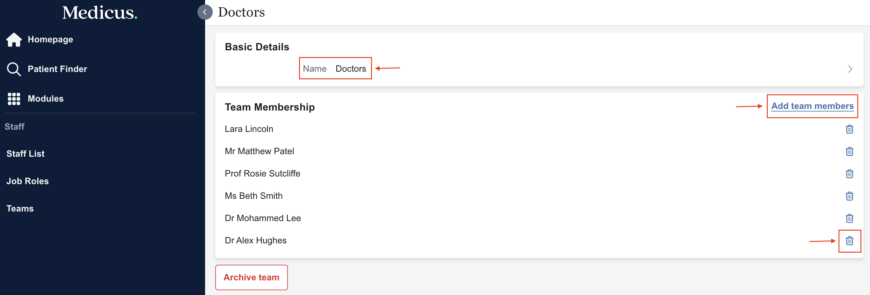
Task: Click the Lara Lincoln member name
Action: pos(249,129)
